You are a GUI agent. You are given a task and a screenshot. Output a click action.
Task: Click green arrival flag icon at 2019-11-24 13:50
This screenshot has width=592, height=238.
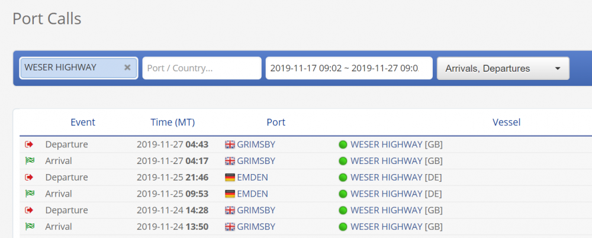[30, 227]
